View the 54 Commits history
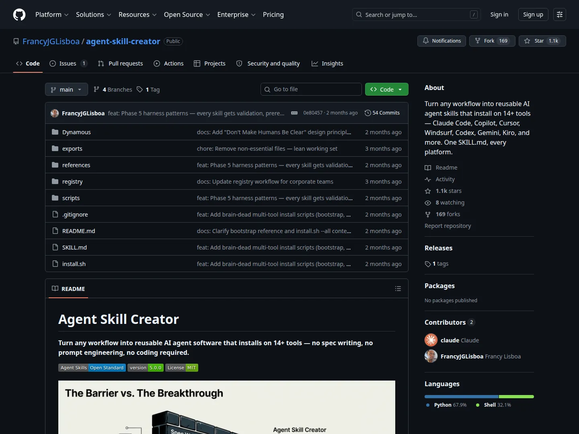Screen dimensions: 579x434 (x=382, y=113)
